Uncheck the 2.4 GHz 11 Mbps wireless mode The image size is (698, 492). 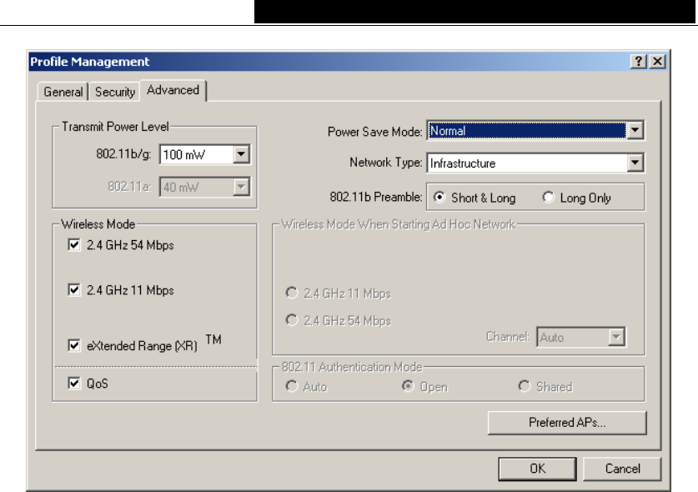(74, 290)
